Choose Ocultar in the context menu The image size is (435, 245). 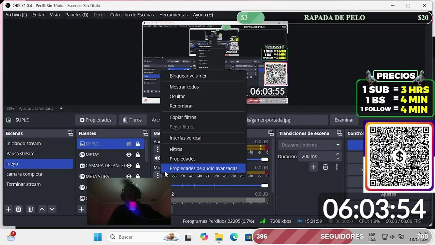pyautogui.click(x=203, y=96)
